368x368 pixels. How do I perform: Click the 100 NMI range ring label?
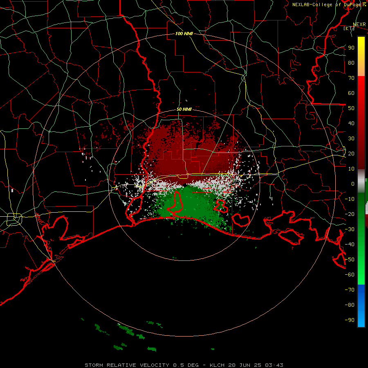pos(184,34)
